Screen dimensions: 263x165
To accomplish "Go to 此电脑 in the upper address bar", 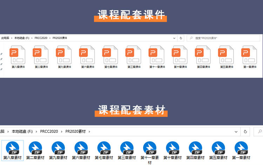I will (x=5, y=38).
